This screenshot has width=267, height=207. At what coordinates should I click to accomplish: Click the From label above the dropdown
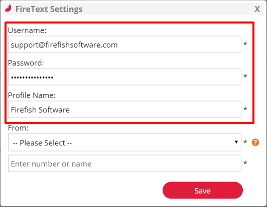point(18,128)
